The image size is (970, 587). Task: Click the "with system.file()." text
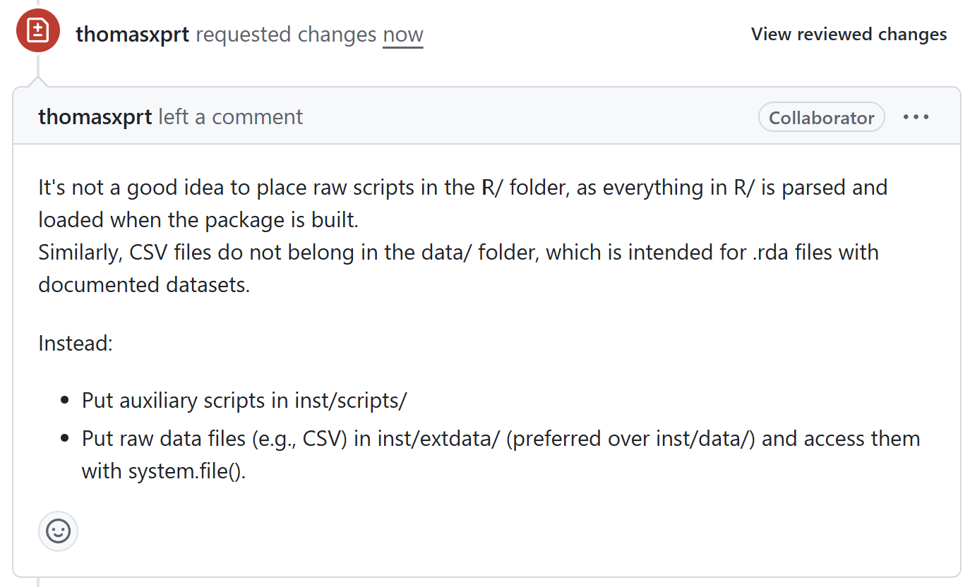[164, 471]
